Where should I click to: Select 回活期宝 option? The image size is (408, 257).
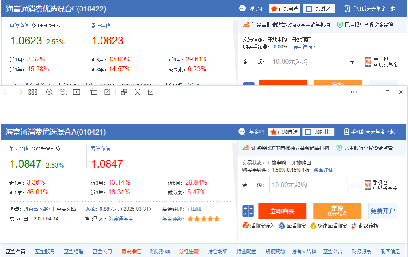click(292, 226)
